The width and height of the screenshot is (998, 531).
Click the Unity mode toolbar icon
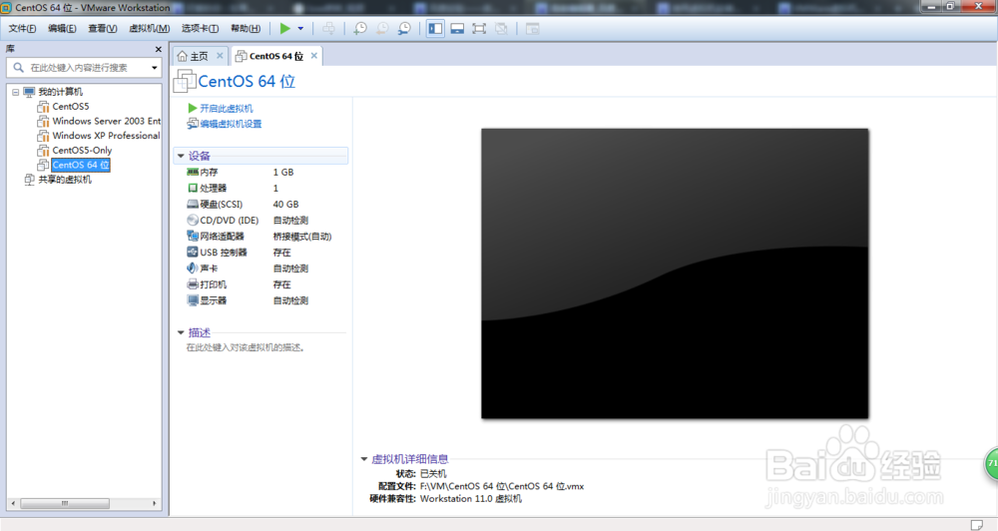point(502,28)
